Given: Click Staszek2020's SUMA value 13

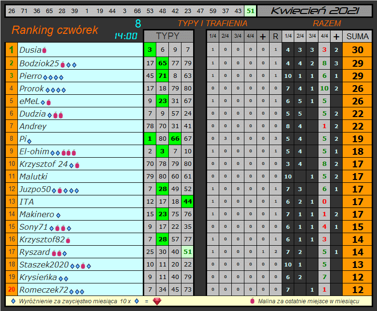Looking at the screenshot, I should pyautogui.click(x=357, y=265).
